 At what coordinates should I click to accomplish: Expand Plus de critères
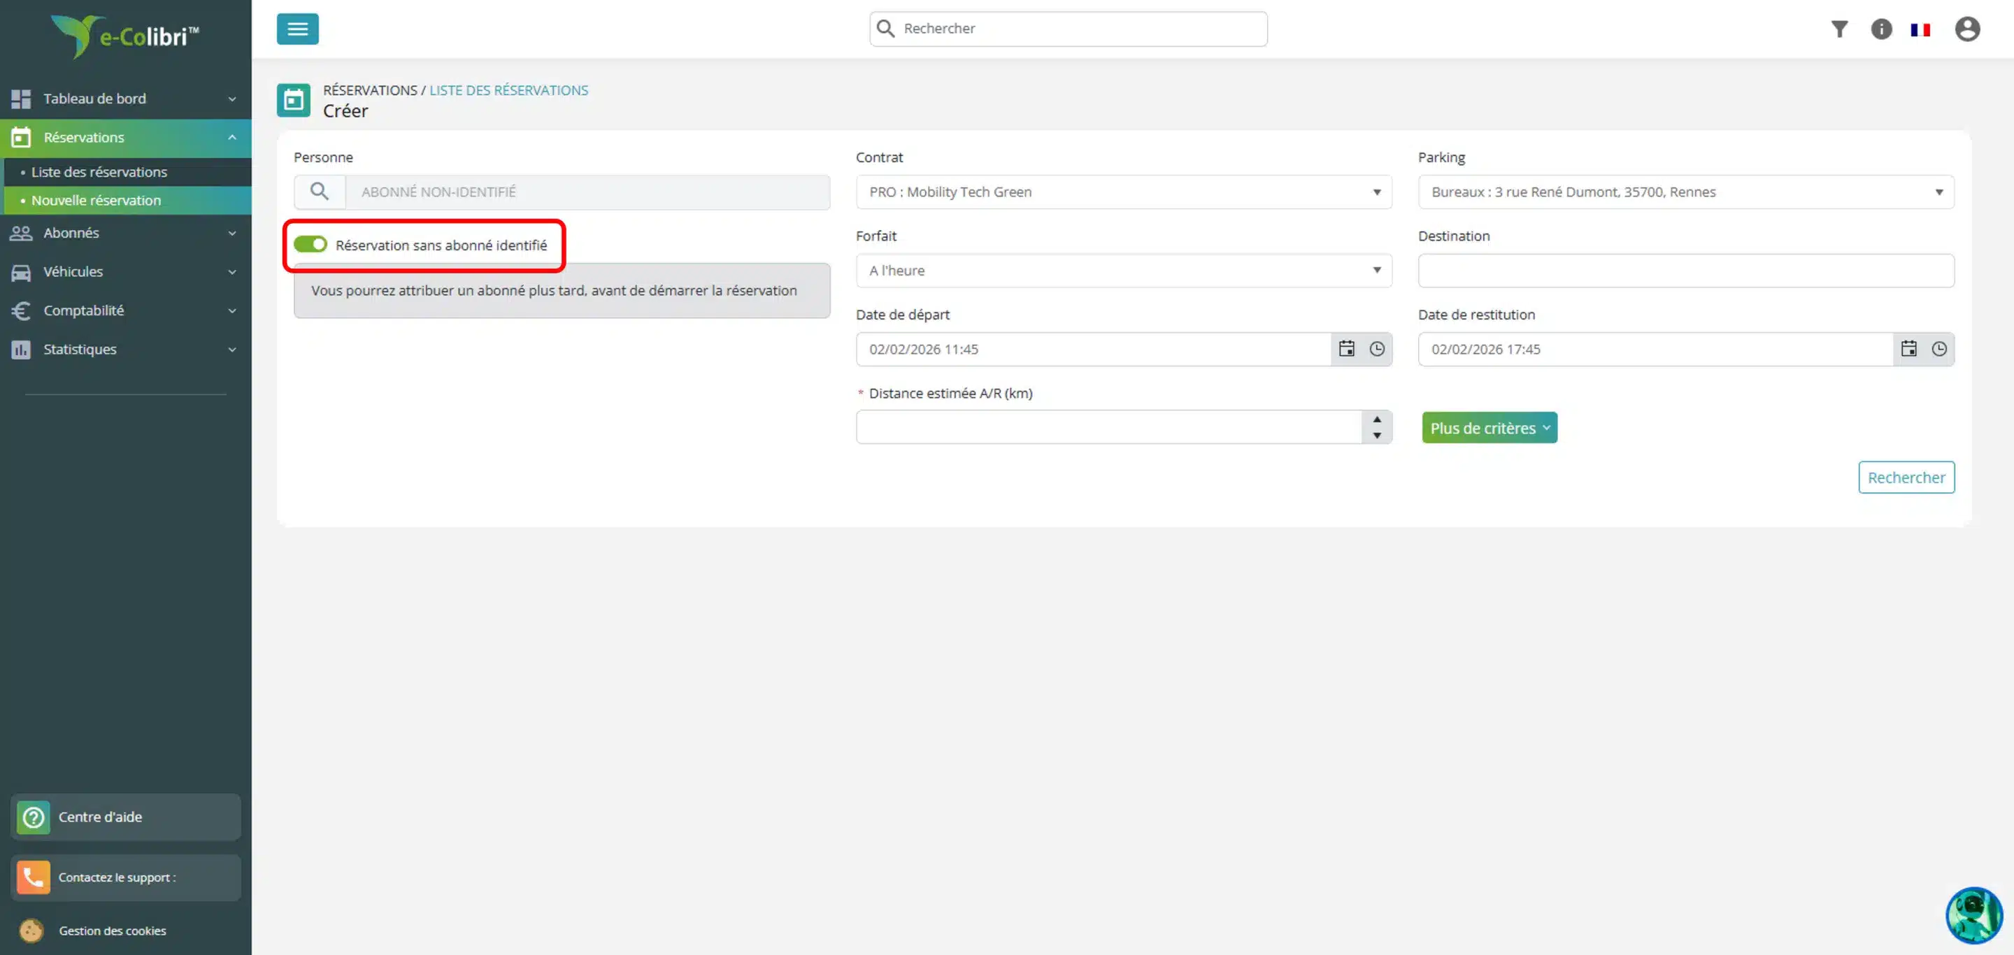tap(1489, 429)
